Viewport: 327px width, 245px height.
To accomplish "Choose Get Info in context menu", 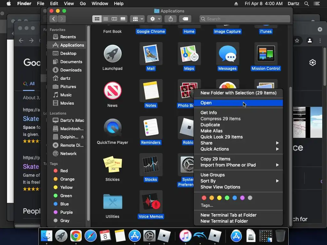I will pos(238,113).
